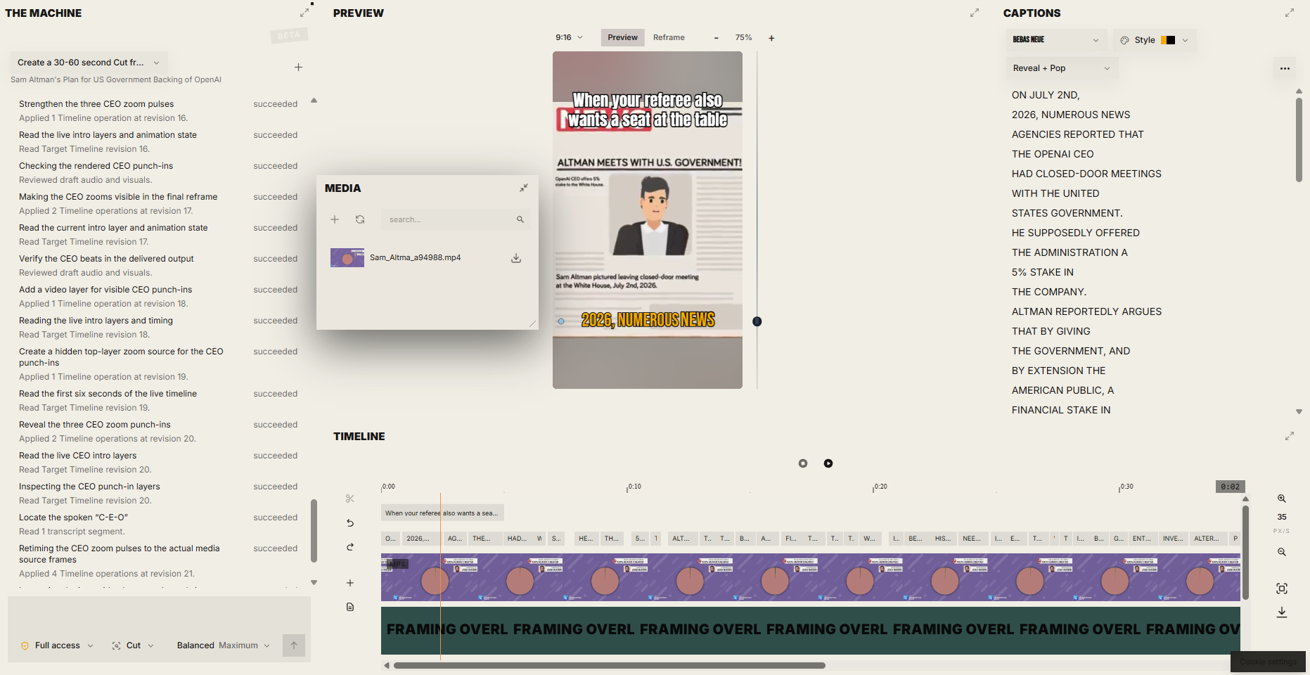Open the session title dropdown
The width and height of the screenshot is (1310, 675).
point(89,63)
